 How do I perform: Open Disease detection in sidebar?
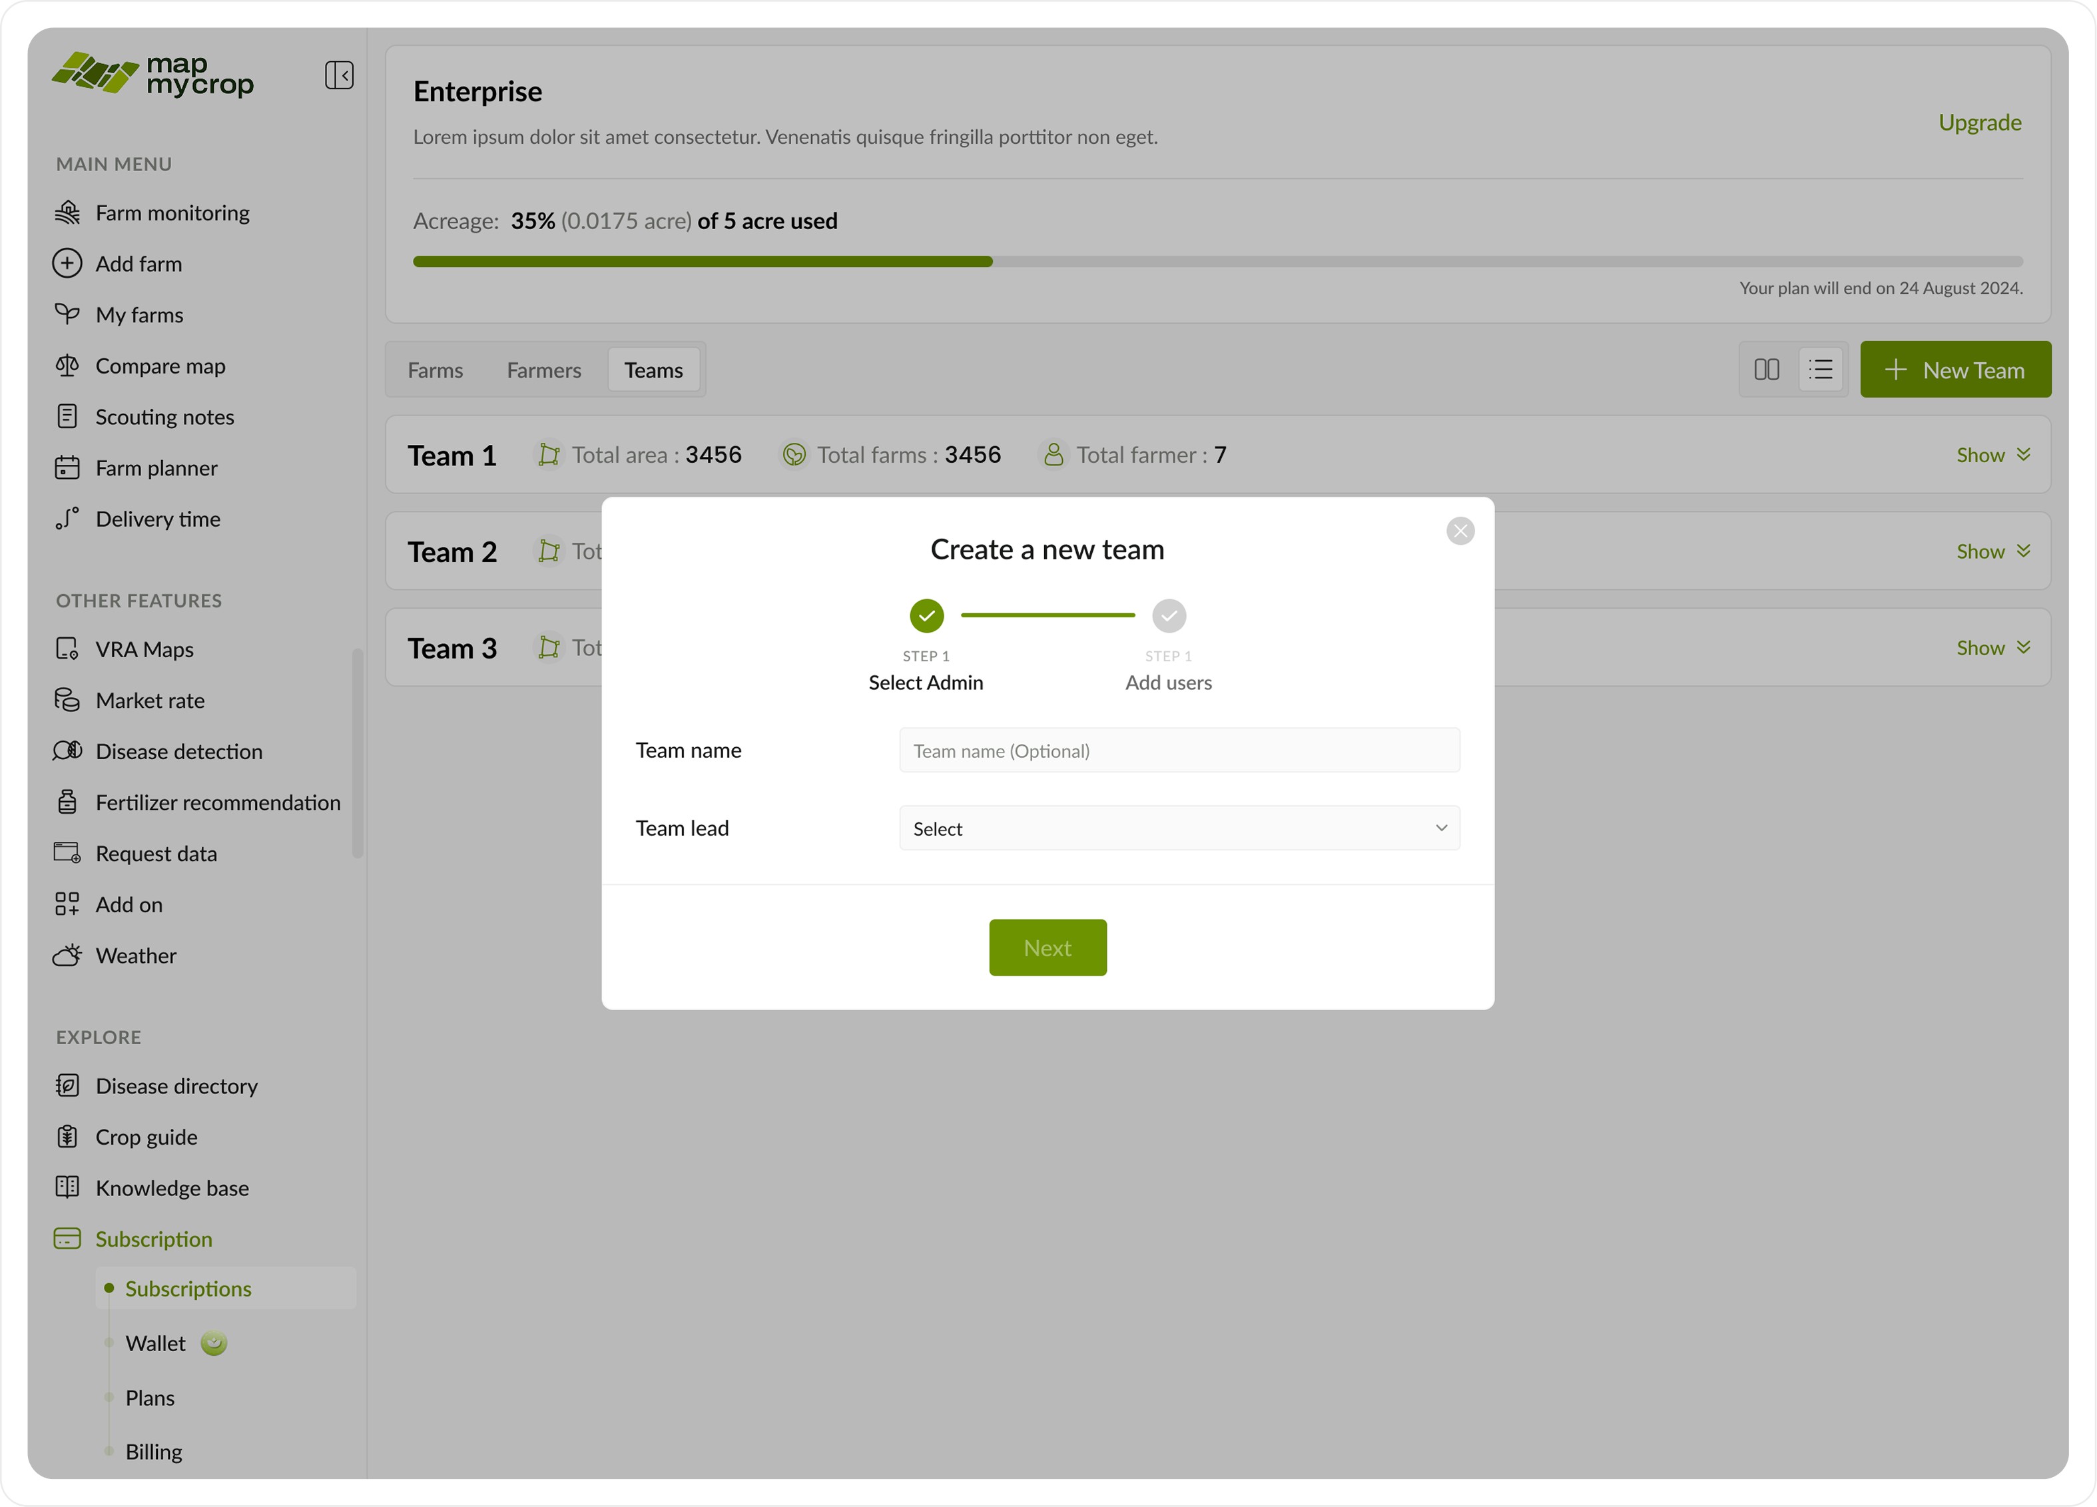point(178,752)
